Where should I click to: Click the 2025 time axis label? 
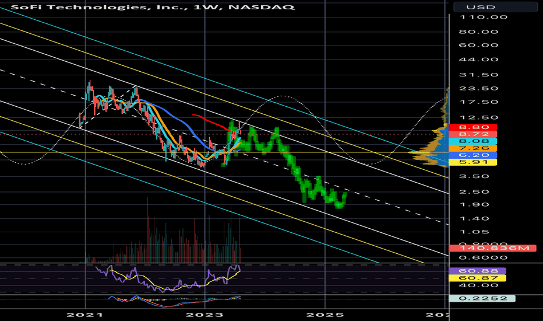[325, 315]
